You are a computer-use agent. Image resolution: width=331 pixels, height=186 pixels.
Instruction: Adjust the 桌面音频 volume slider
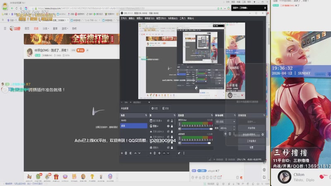197,143
